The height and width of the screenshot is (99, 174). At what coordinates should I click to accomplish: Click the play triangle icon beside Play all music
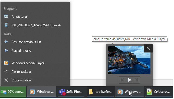6,50
